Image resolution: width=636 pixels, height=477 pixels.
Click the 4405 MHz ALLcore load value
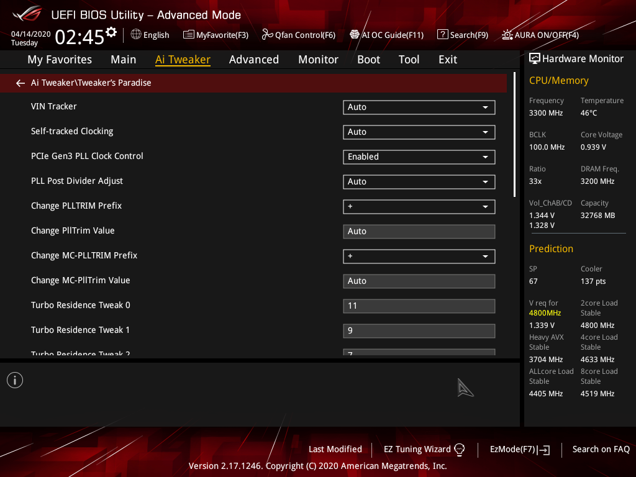click(545, 394)
